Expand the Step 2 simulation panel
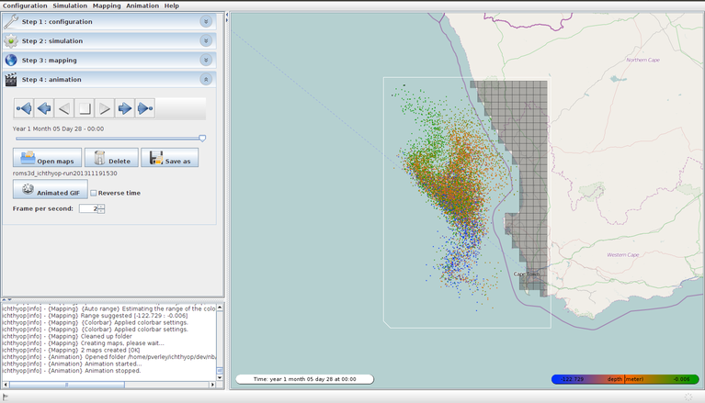The height and width of the screenshot is (403, 705). [206, 41]
